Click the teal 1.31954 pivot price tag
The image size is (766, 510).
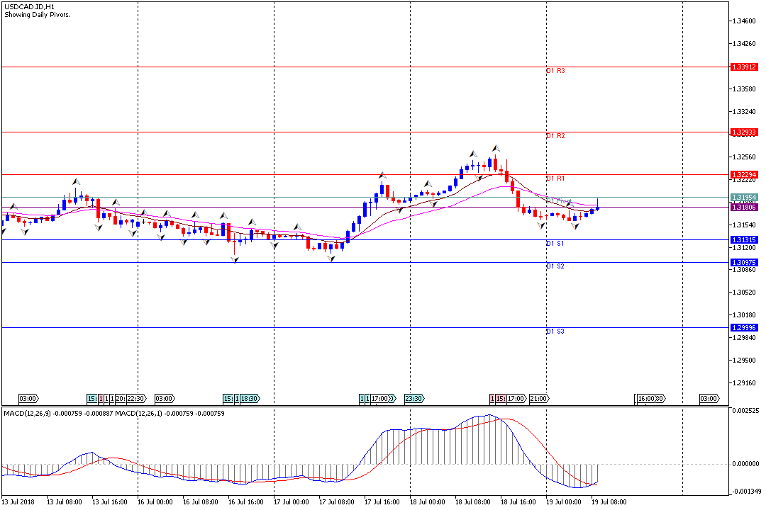point(744,198)
